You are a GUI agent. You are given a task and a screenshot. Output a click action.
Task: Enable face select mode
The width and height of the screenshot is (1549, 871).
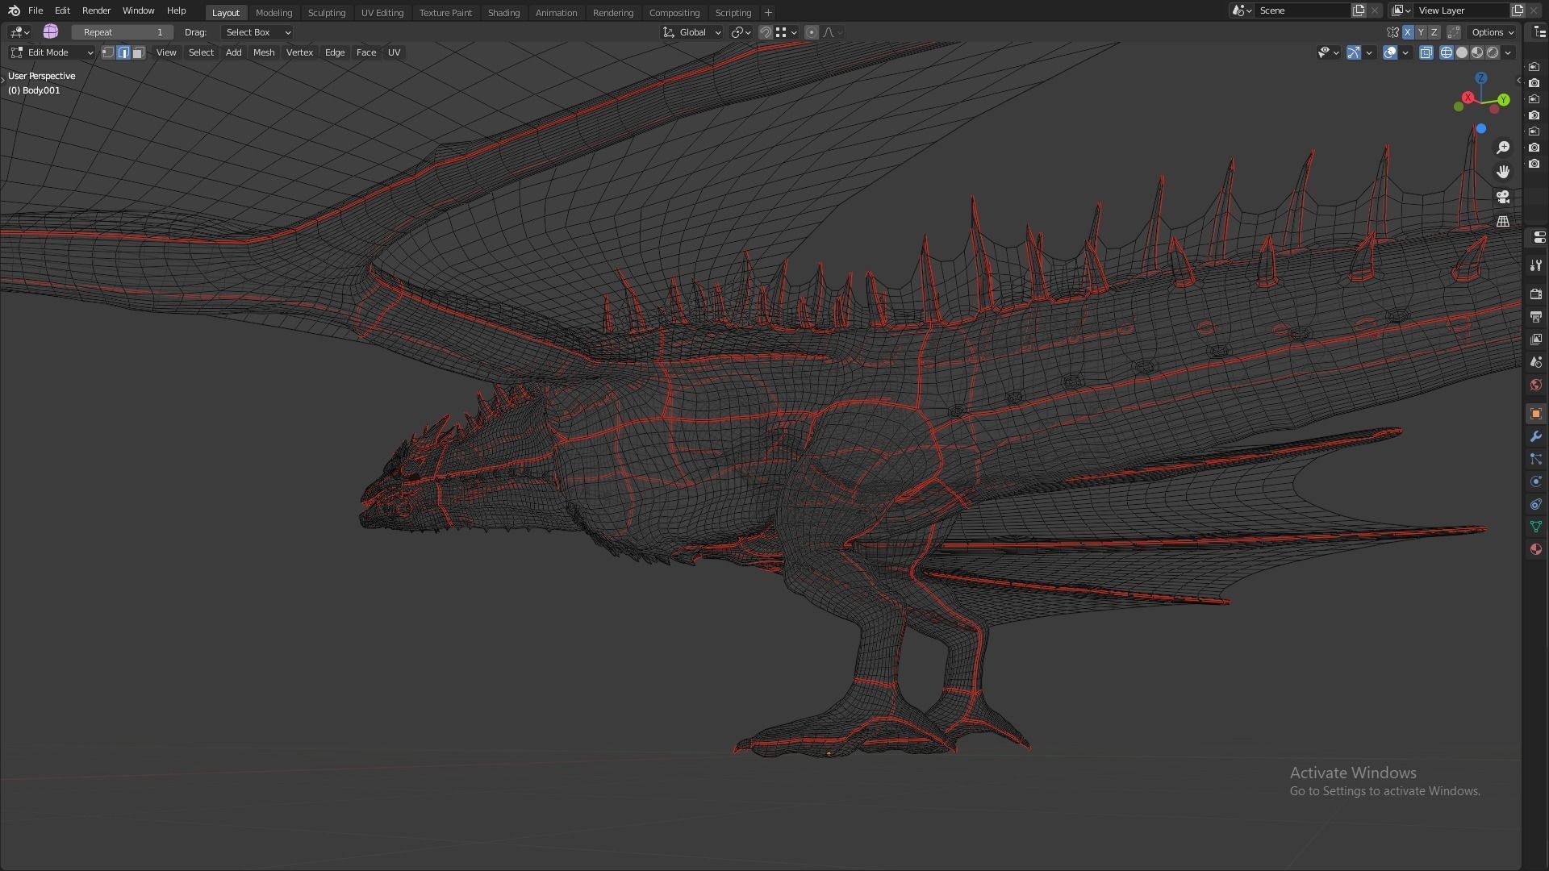pos(139,52)
